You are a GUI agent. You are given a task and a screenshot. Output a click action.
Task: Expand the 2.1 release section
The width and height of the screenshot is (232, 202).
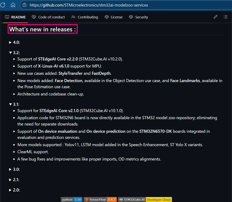click(14, 180)
